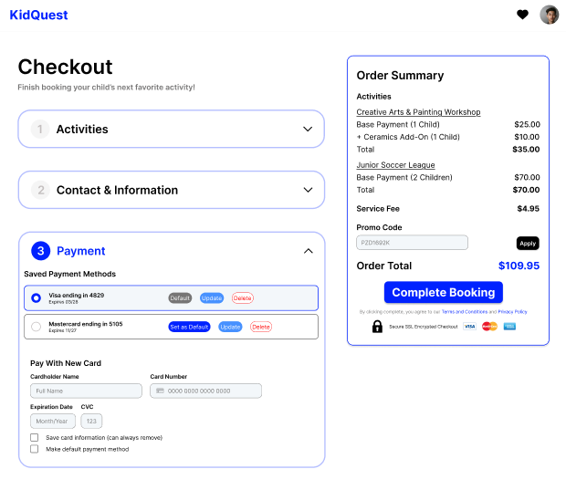
Task: Open Creative Arts & Painting Workshop link
Action: (418, 112)
